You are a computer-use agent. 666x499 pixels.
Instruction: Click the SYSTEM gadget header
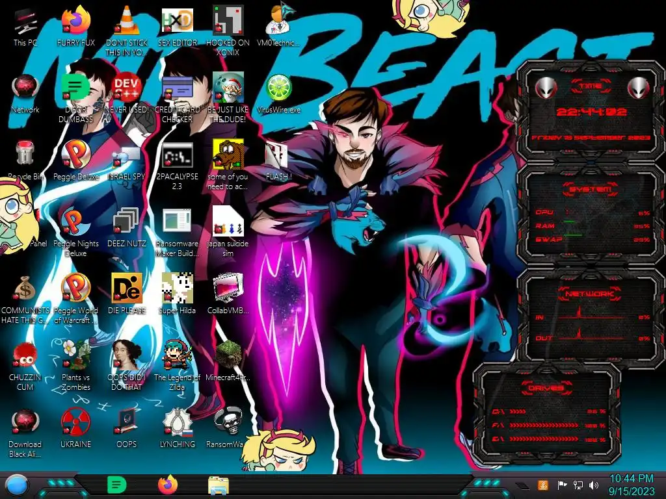point(591,189)
